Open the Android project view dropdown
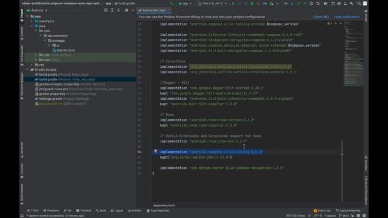Viewport: 388px width, 218px height. [x=37, y=10]
